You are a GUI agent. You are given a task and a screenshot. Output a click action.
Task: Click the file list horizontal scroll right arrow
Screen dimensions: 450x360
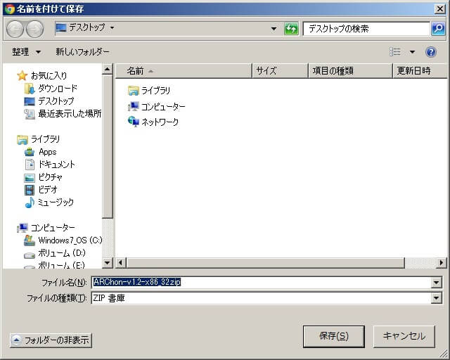pos(442,262)
